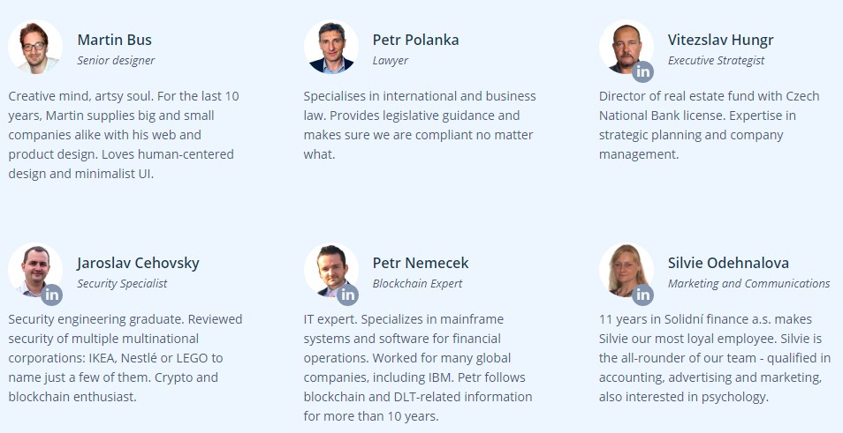
Task: Click the Silvie Odehnalova name heading
Action: pos(728,263)
